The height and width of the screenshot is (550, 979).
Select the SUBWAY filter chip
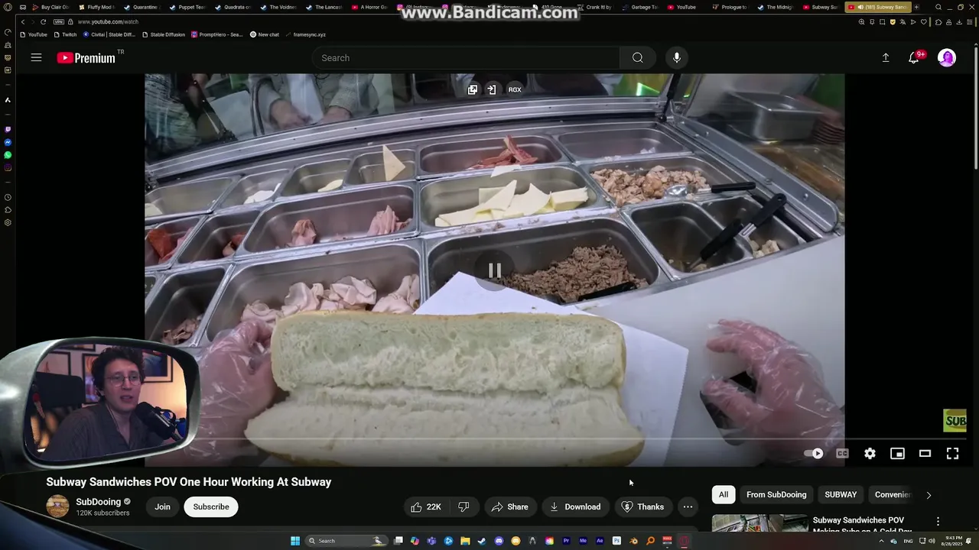pos(841,494)
